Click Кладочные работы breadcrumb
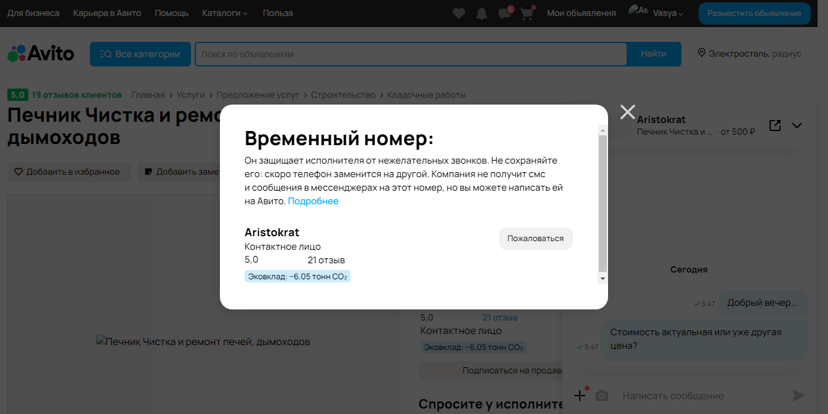Image resolution: width=828 pixels, height=414 pixels. pyautogui.click(x=426, y=95)
